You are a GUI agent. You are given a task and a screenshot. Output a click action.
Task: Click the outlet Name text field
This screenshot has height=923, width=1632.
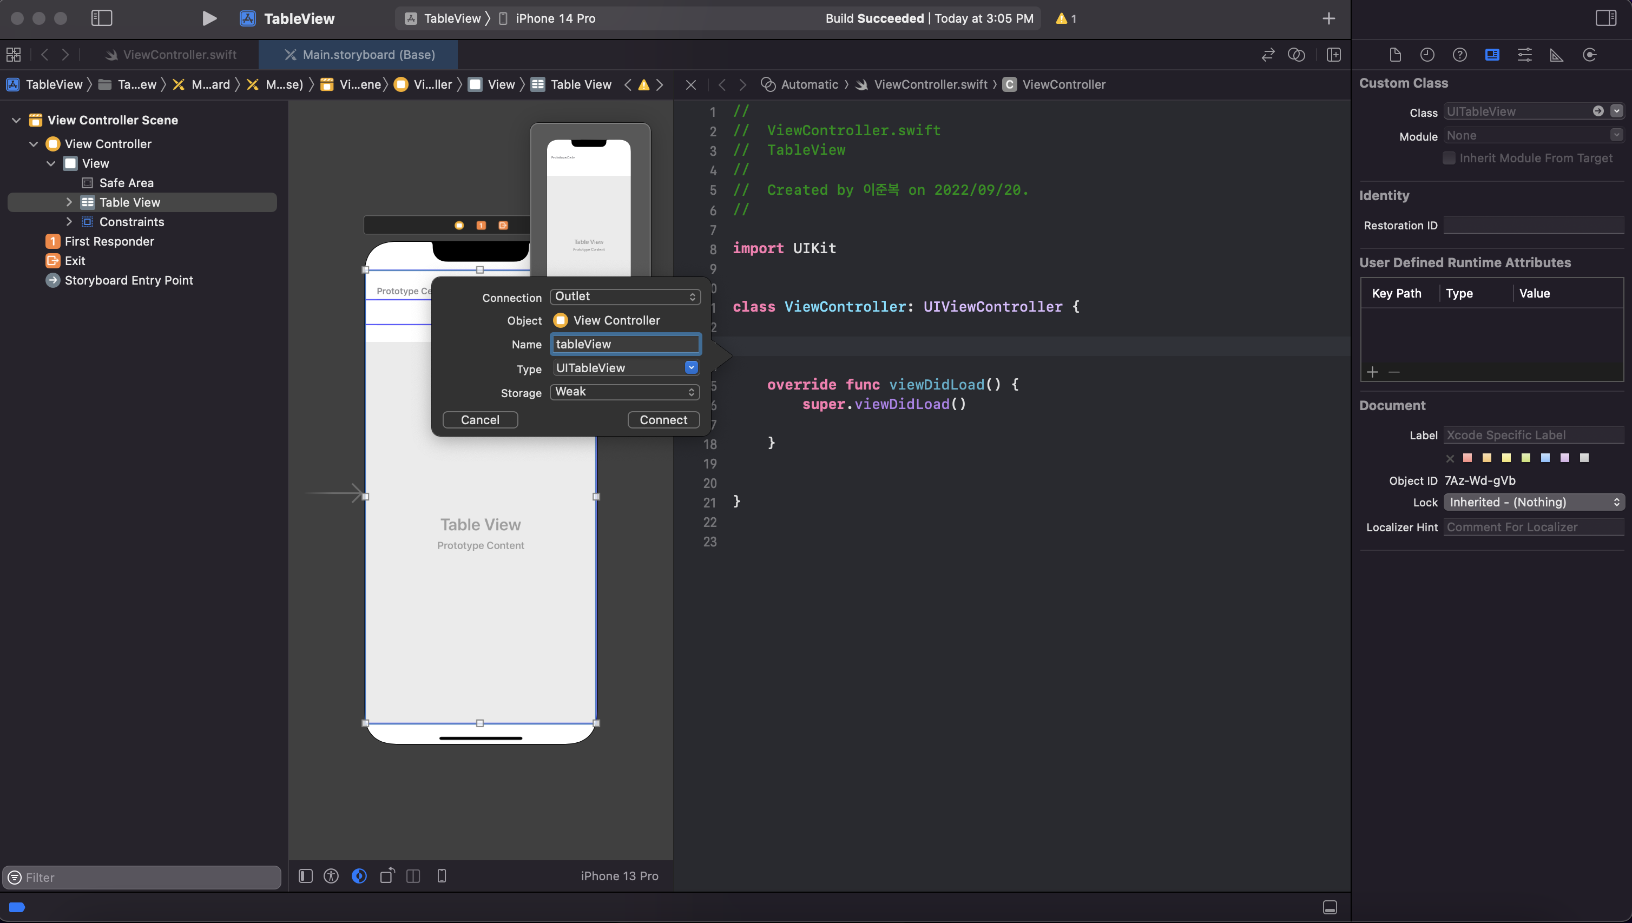(x=624, y=344)
